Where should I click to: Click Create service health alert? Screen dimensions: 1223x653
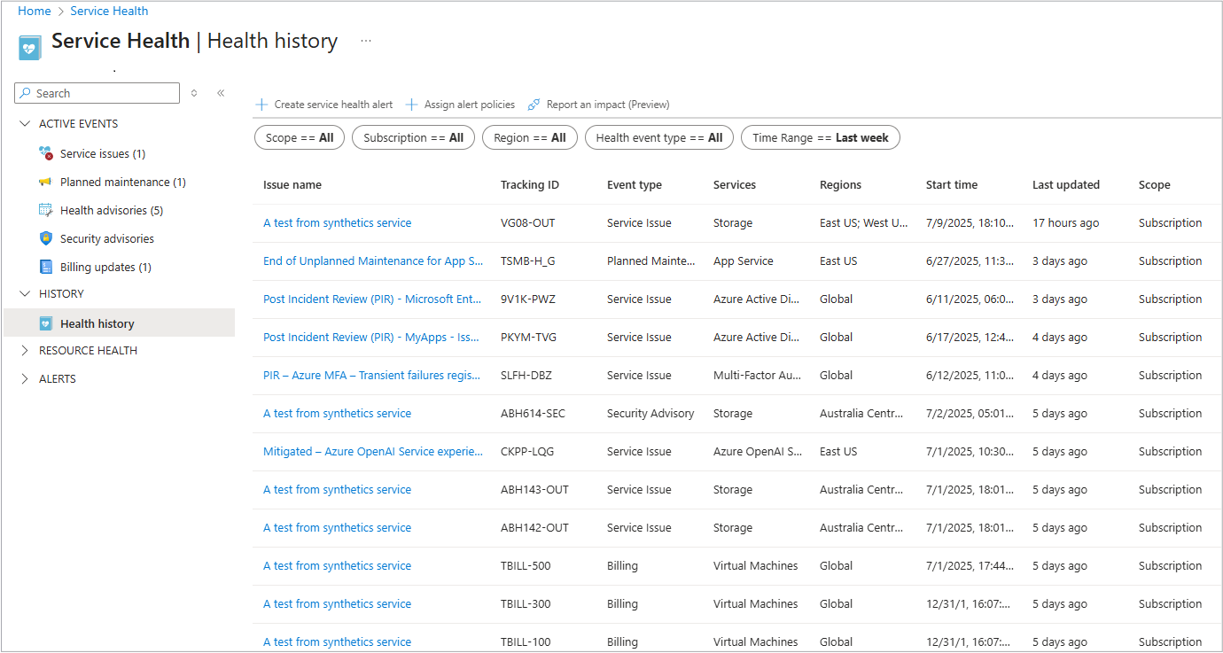click(324, 105)
